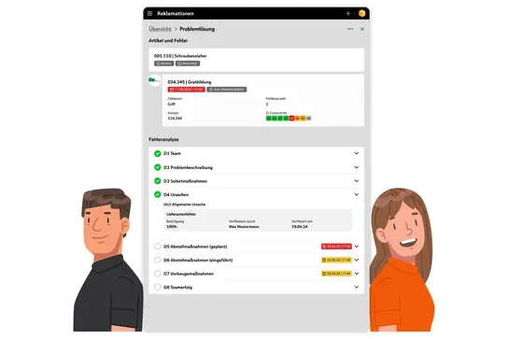This screenshot has width=508, height=339.
Task: Open the three-dot options menu
Action: coord(350,29)
